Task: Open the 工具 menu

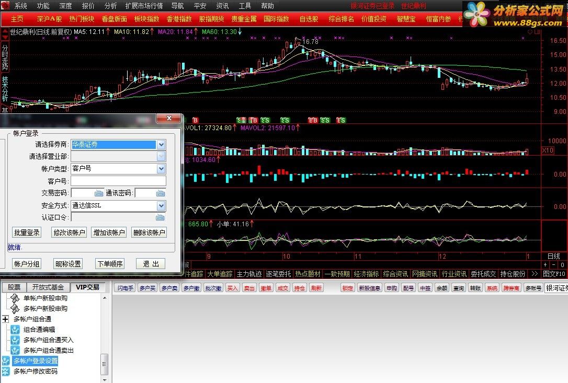Action: 245,6
